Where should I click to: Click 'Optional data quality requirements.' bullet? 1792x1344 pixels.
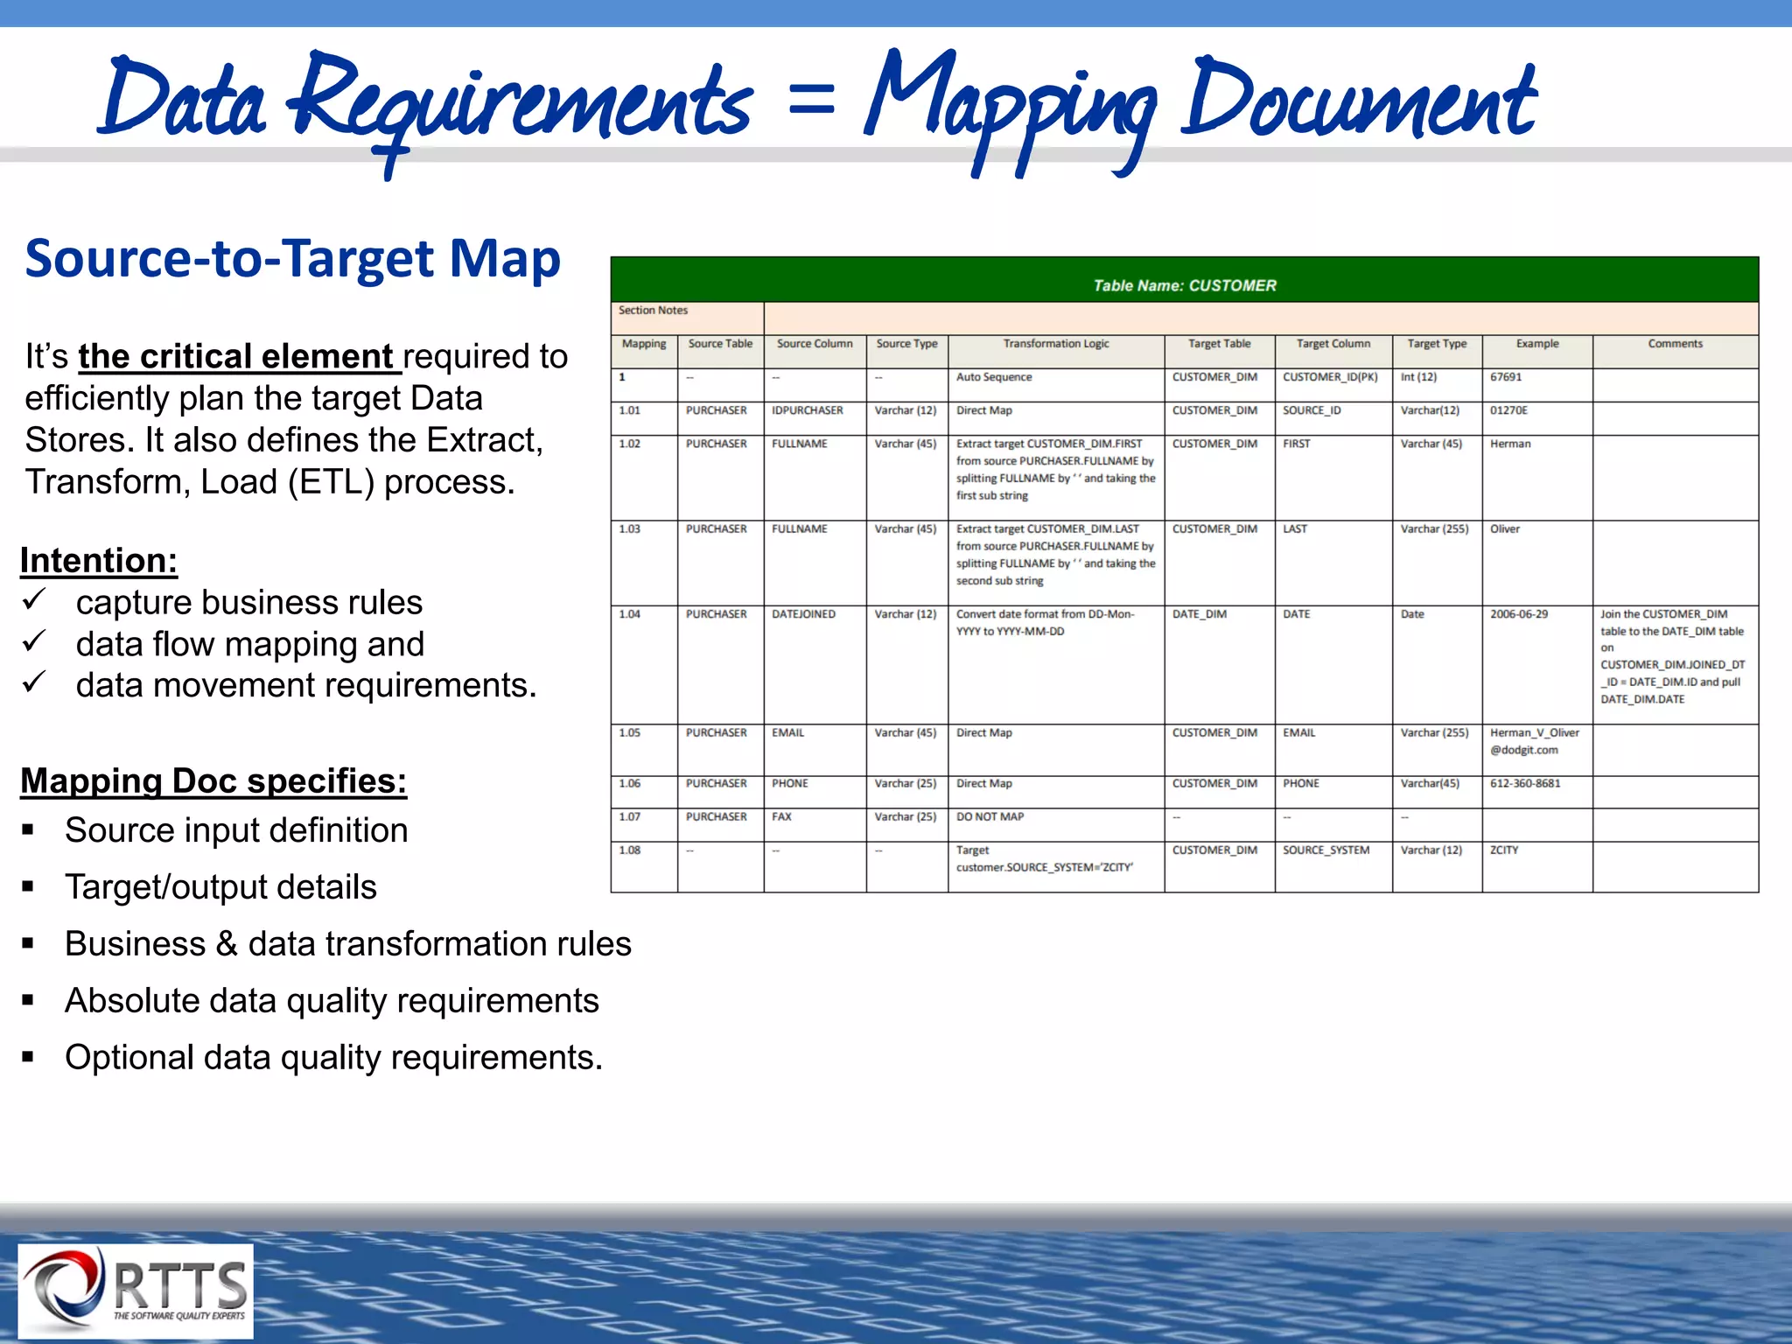tap(333, 1058)
